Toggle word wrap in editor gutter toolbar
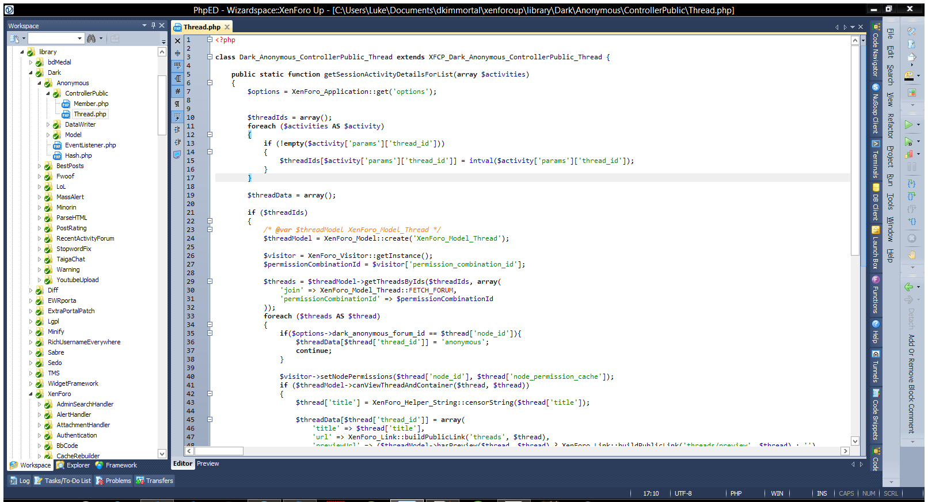The width and height of the screenshot is (928, 502). 177,66
